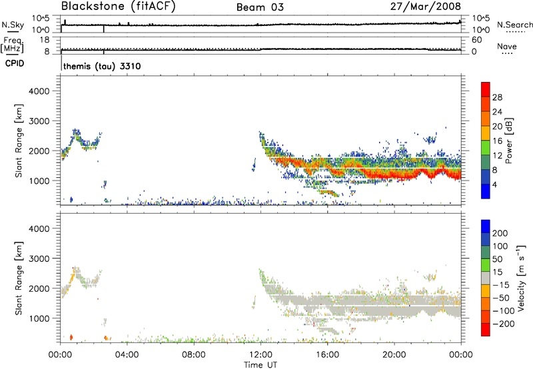Click the 'N.Search' legend label
Screen dimensions: 533x369
pos(514,25)
